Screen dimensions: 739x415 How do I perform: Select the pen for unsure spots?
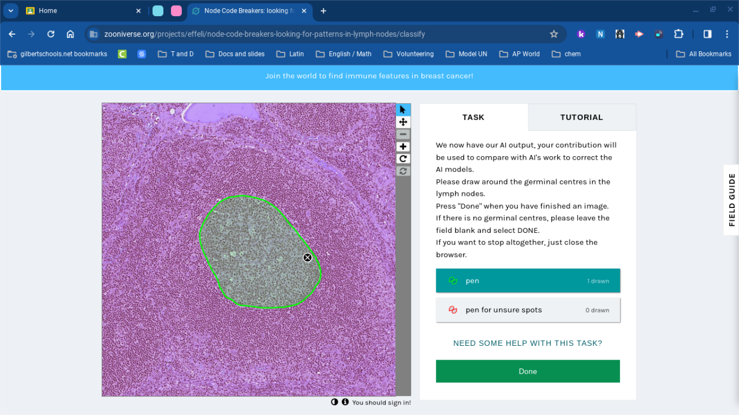528,310
